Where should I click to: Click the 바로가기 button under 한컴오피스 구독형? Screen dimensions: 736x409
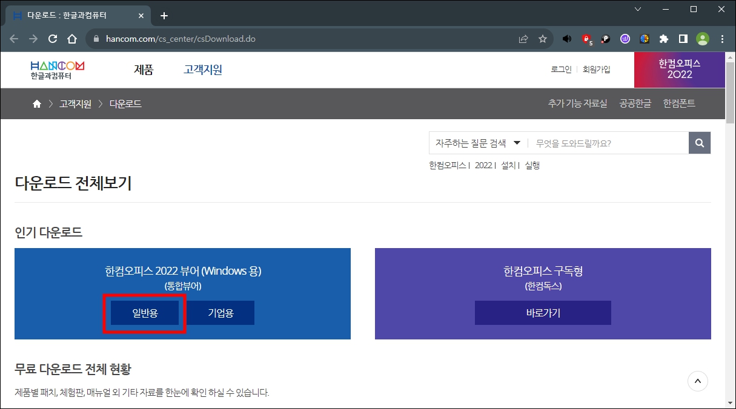pyautogui.click(x=542, y=313)
